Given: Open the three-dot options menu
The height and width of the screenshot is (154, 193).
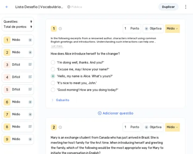Looking at the screenshot, I should click(186, 7).
